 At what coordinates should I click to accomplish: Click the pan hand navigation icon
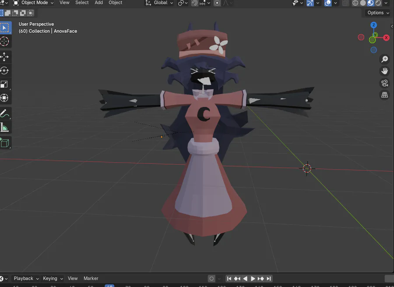tap(384, 71)
